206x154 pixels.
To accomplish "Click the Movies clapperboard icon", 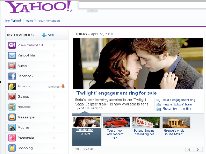I will coord(12,127).
